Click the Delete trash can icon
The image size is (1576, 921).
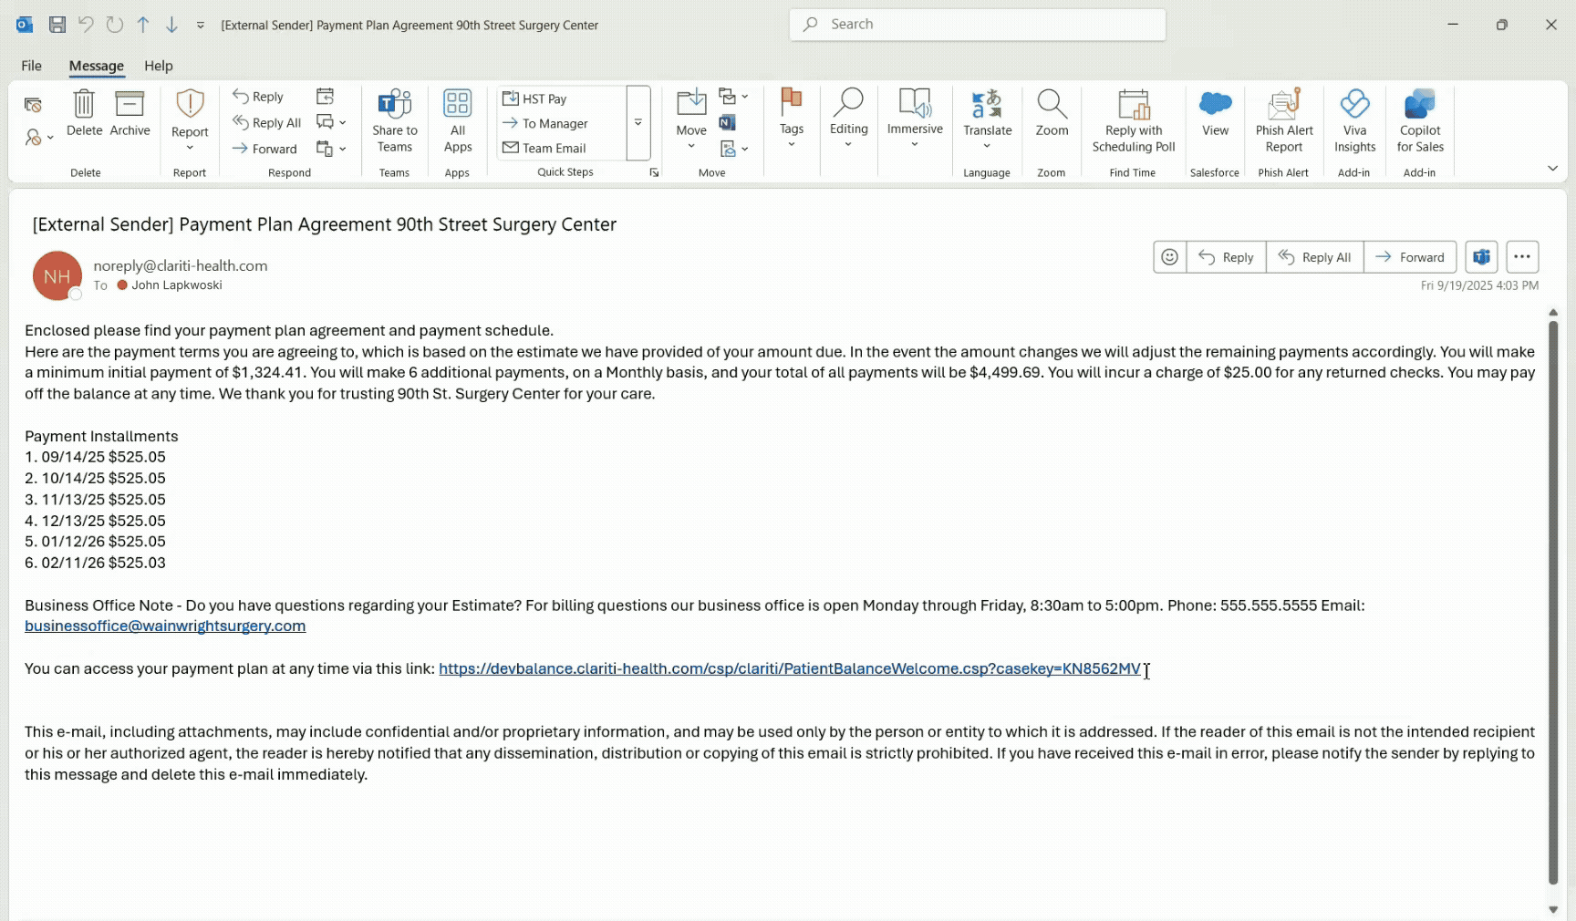point(84,106)
